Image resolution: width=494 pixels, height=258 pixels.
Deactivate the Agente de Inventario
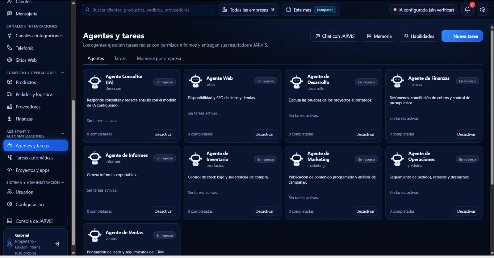pos(265,211)
